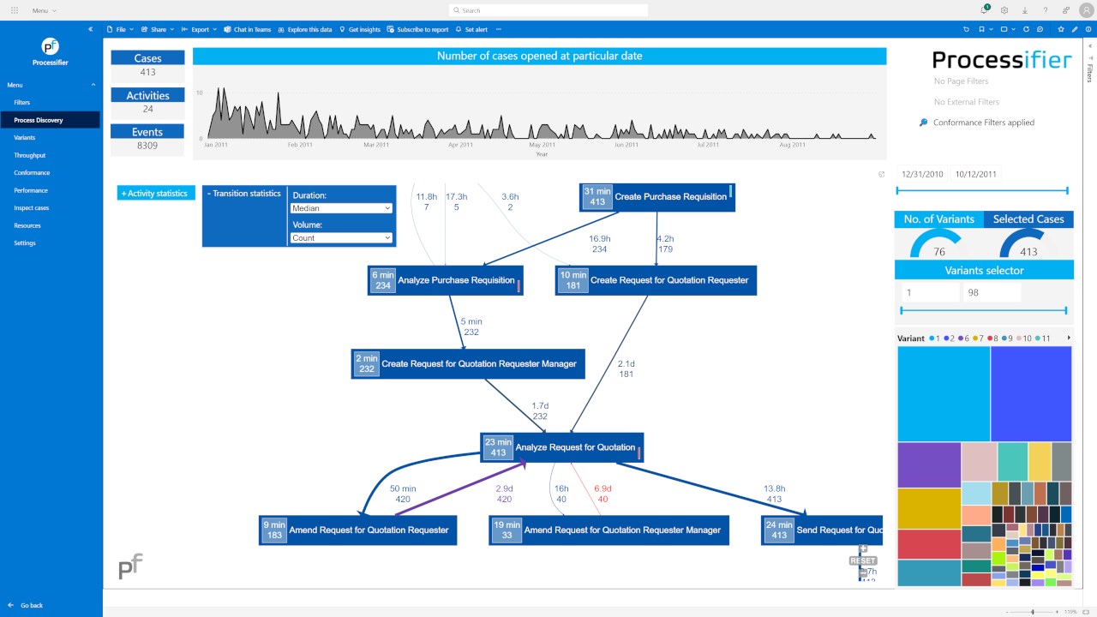Click the download arrow icon in the header
1097x617 pixels.
[1025, 10]
